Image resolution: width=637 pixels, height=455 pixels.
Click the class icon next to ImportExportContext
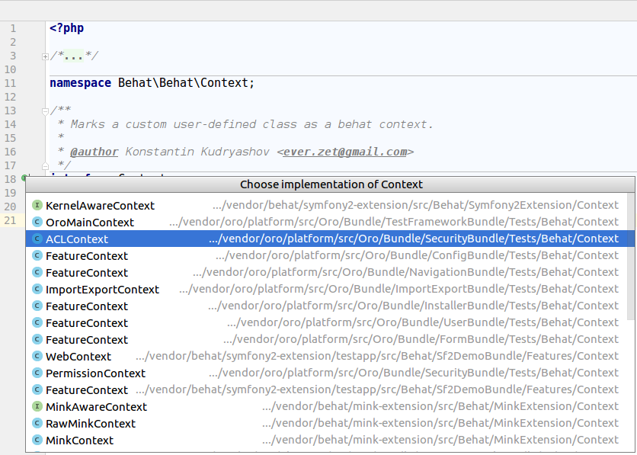click(37, 290)
